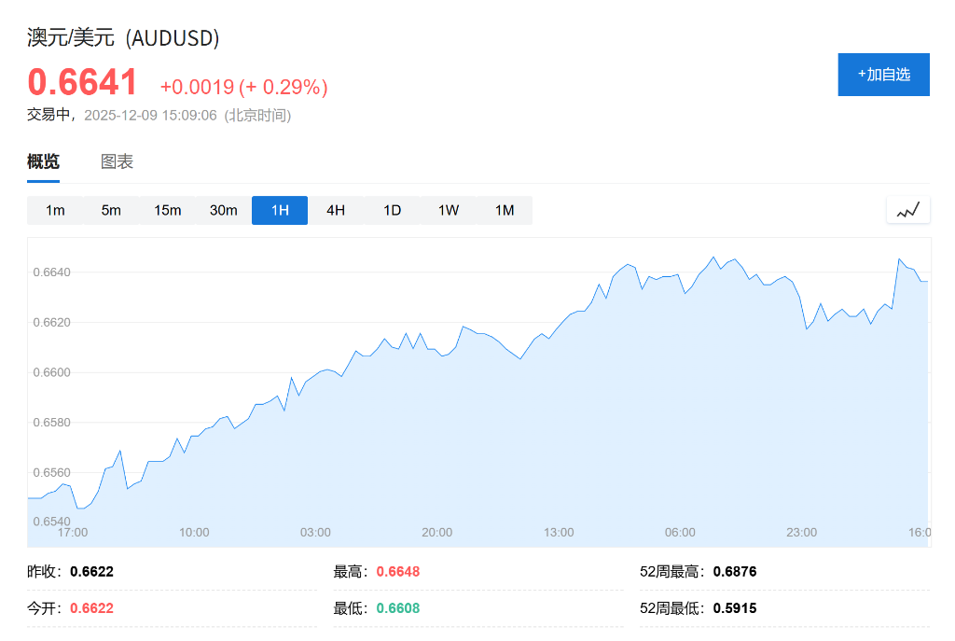The image size is (955, 641).
Task: Open the 图表 chart tab
Action: 118,161
